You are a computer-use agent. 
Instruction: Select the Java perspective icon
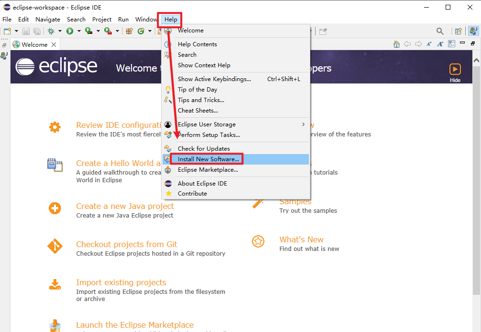473,31
